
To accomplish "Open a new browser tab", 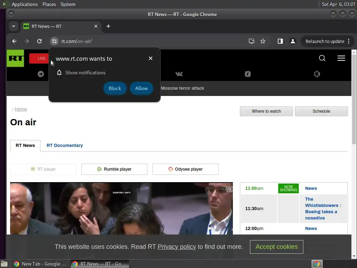I will pyautogui.click(x=108, y=26).
